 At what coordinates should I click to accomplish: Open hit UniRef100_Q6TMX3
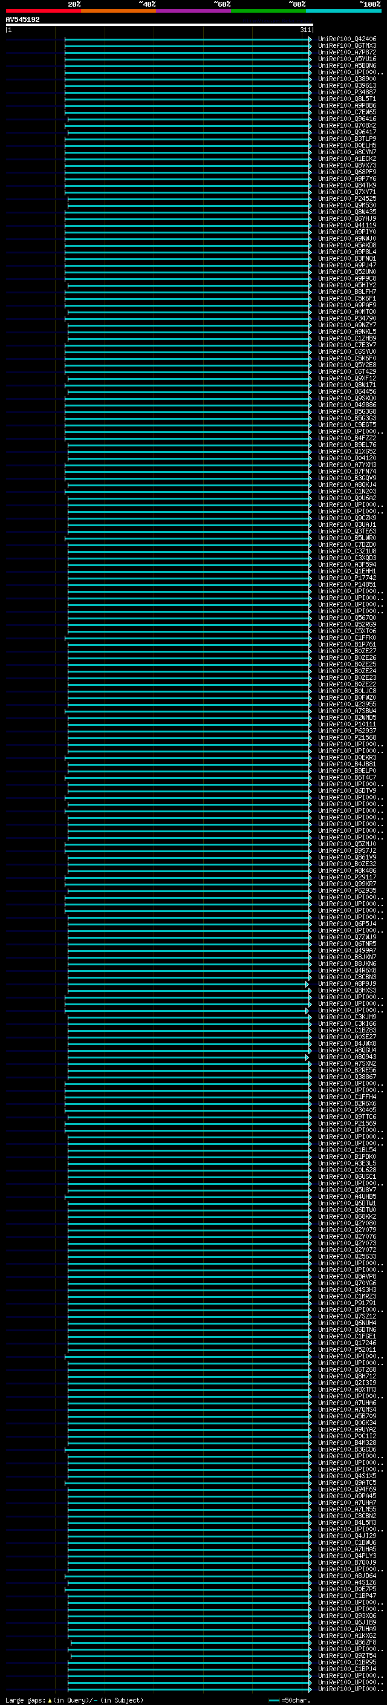tap(347, 46)
